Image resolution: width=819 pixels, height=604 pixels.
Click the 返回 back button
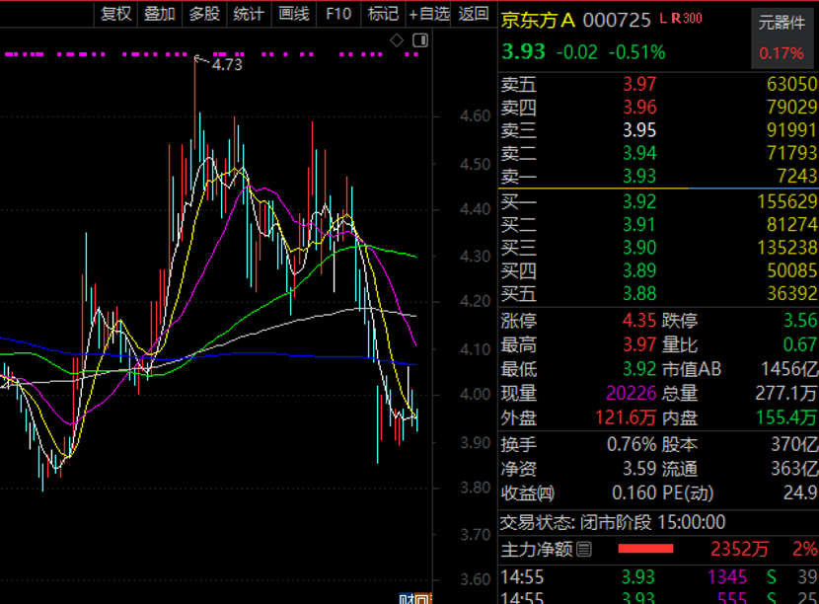click(474, 14)
